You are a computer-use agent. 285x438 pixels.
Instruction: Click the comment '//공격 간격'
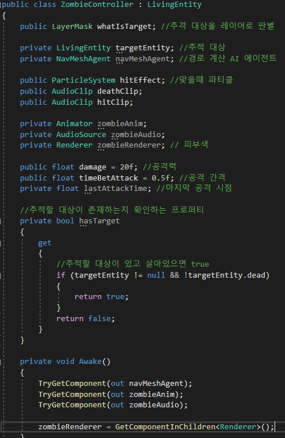coord(202,178)
